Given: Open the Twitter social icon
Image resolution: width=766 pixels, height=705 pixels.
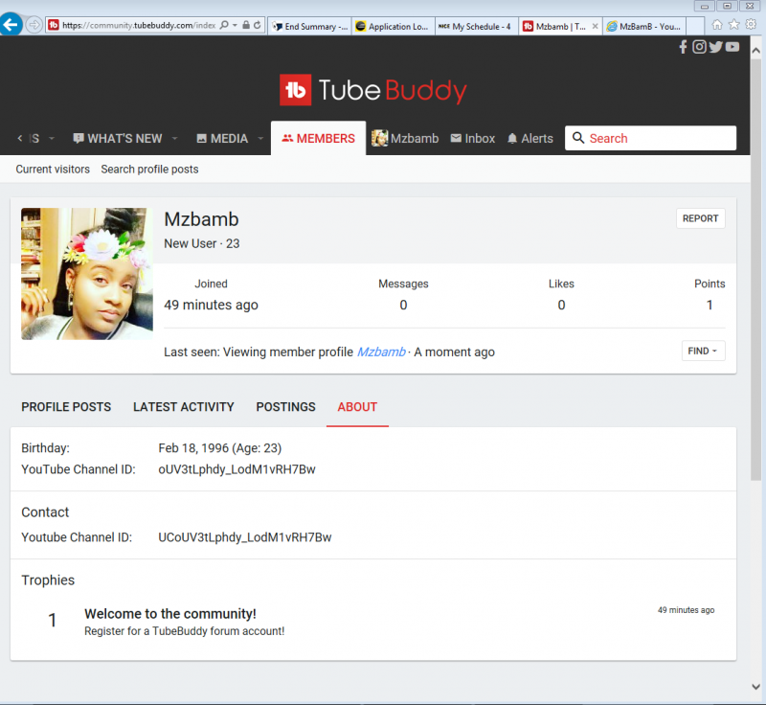Looking at the screenshot, I should click(x=715, y=47).
